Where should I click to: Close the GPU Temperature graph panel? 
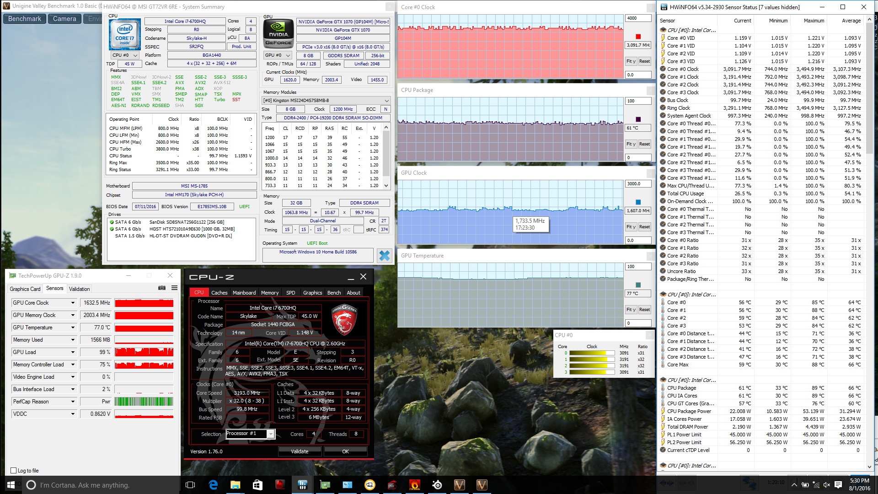click(651, 256)
